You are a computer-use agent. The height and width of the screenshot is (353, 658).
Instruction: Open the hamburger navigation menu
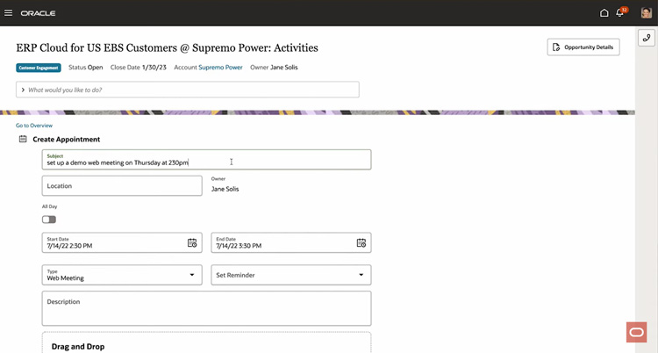pyautogui.click(x=8, y=13)
